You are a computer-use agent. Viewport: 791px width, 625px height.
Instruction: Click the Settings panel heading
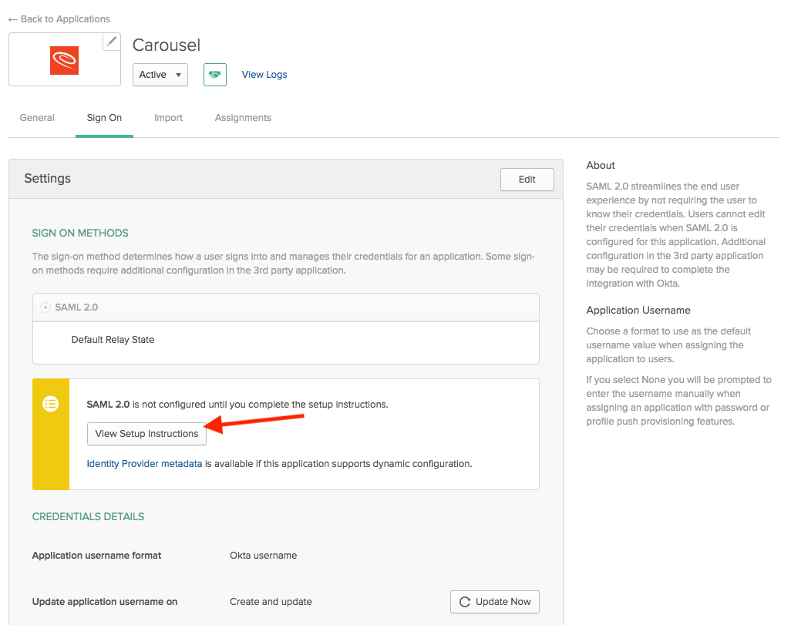click(x=48, y=179)
